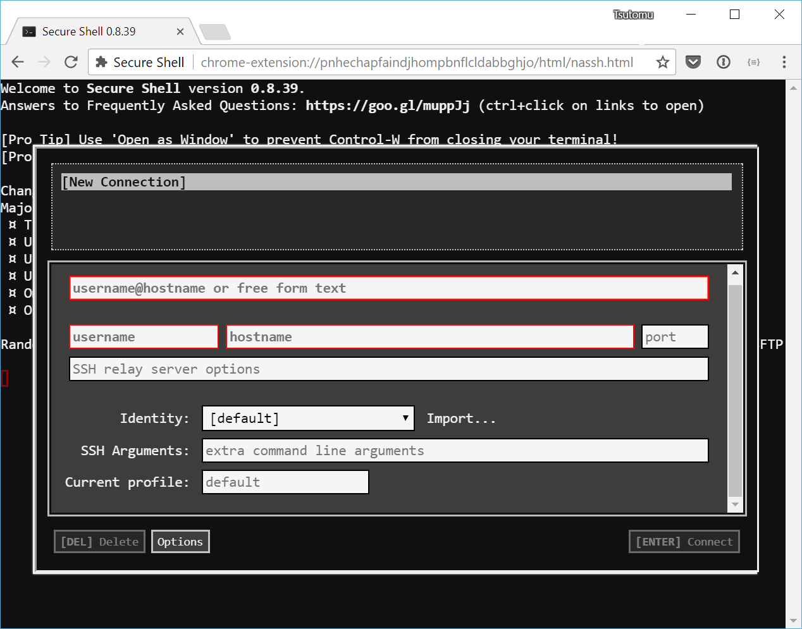This screenshot has width=802, height=629.
Task: Focus the SSH relay server options field
Action: coord(389,369)
